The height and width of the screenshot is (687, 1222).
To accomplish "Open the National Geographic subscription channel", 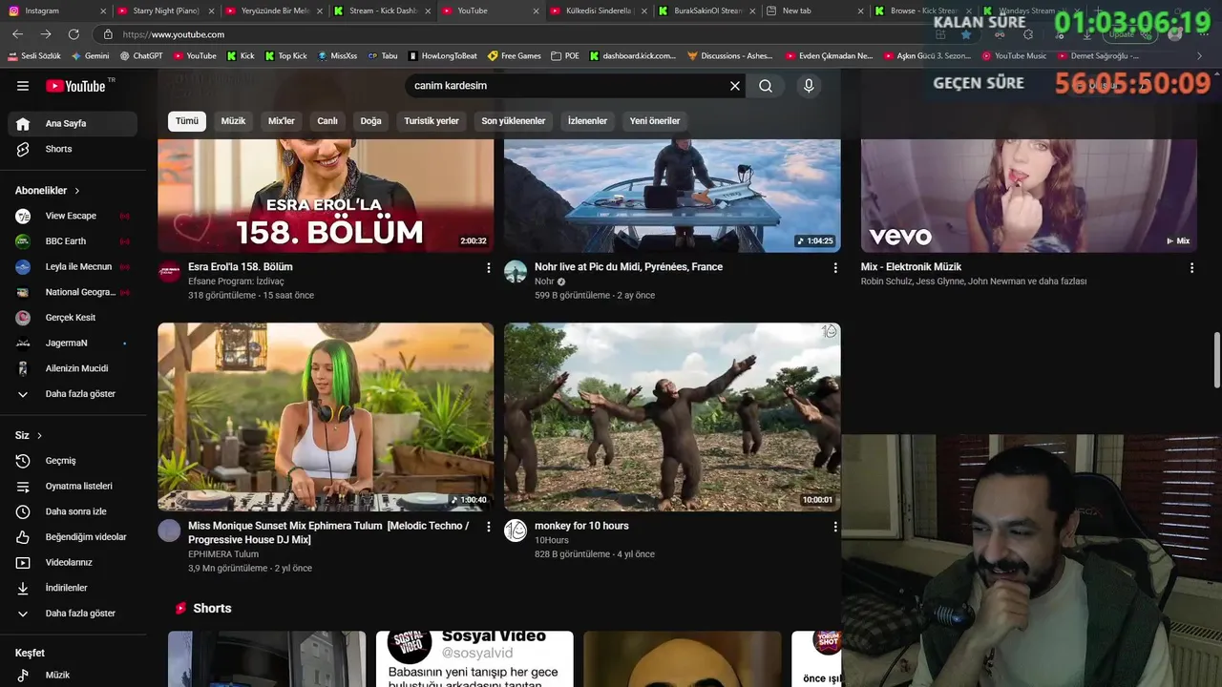I will click(73, 292).
